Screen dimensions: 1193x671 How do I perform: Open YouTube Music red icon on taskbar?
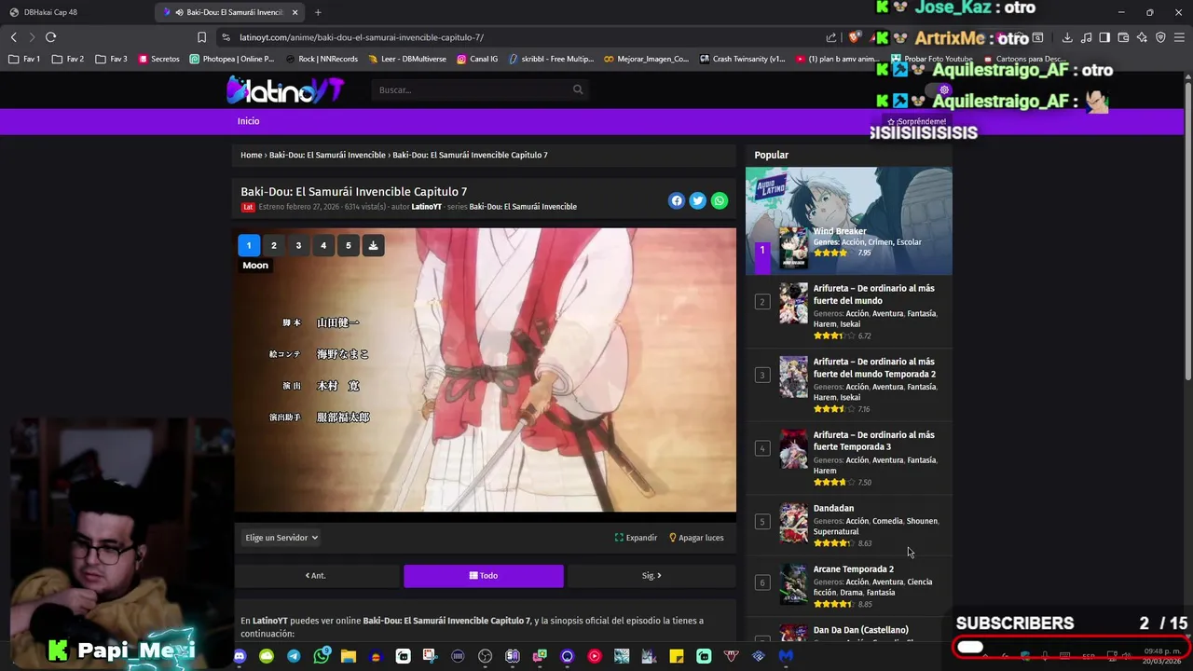(x=595, y=656)
